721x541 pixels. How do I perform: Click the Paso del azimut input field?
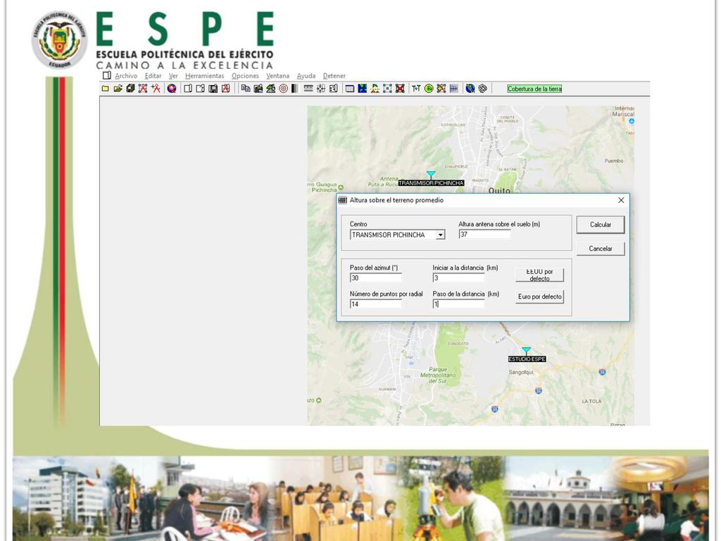pyautogui.click(x=376, y=278)
